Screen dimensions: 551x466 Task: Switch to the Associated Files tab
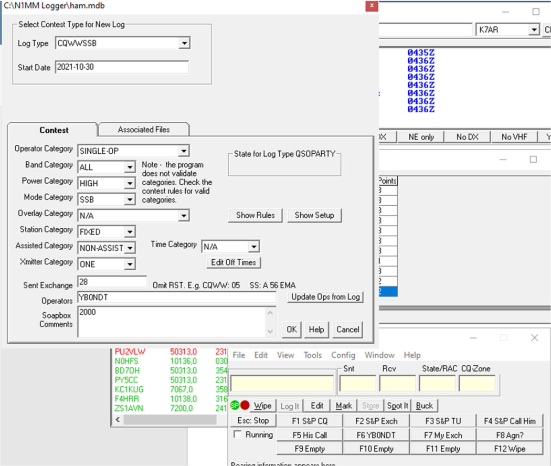pyautogui.click(x=143, y=130)
